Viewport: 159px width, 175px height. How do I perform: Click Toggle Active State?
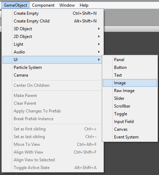pyautogui.click(x=52, y=168)
